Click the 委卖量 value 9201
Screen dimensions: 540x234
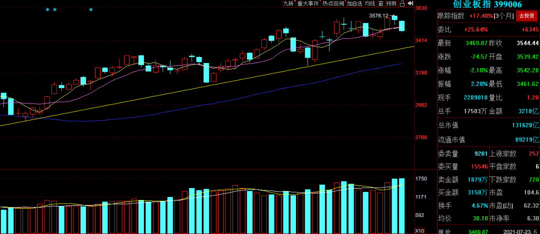point(481,153)
